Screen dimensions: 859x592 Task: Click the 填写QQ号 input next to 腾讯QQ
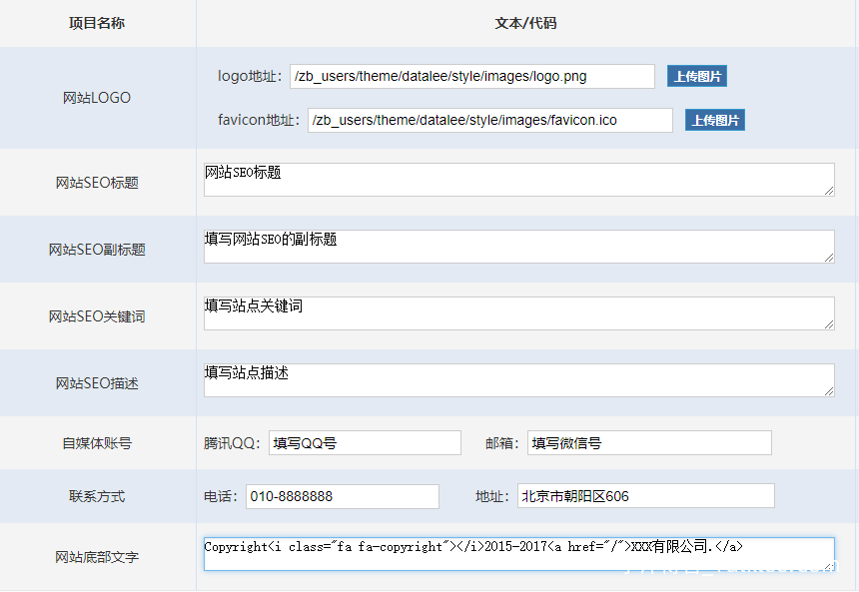point(365,442)
